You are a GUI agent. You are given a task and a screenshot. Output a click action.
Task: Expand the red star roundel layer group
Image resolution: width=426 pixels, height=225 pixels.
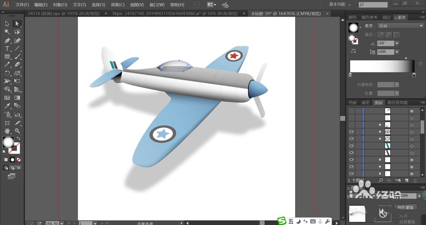click(x=380, y=131)
